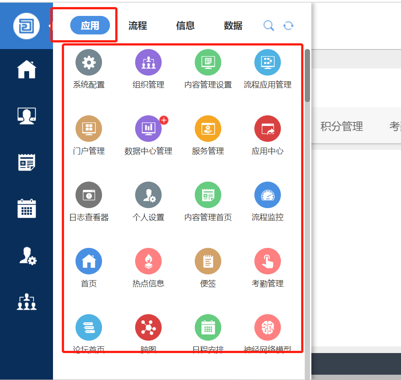Switch to the 信息 tab
401x380 pixels.
pos(185,26)
